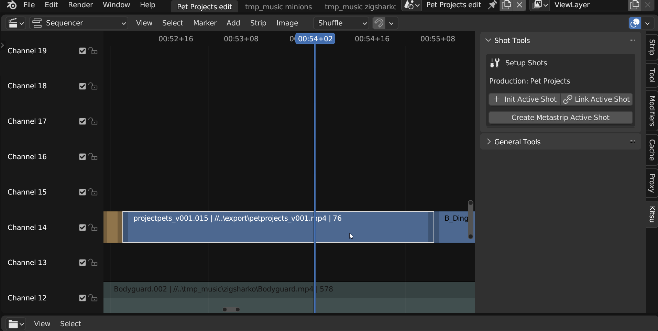This screenshot has width=658, height=331.
Task: Toggle mute checkbox for Channel 13
Action: (82, 263)
